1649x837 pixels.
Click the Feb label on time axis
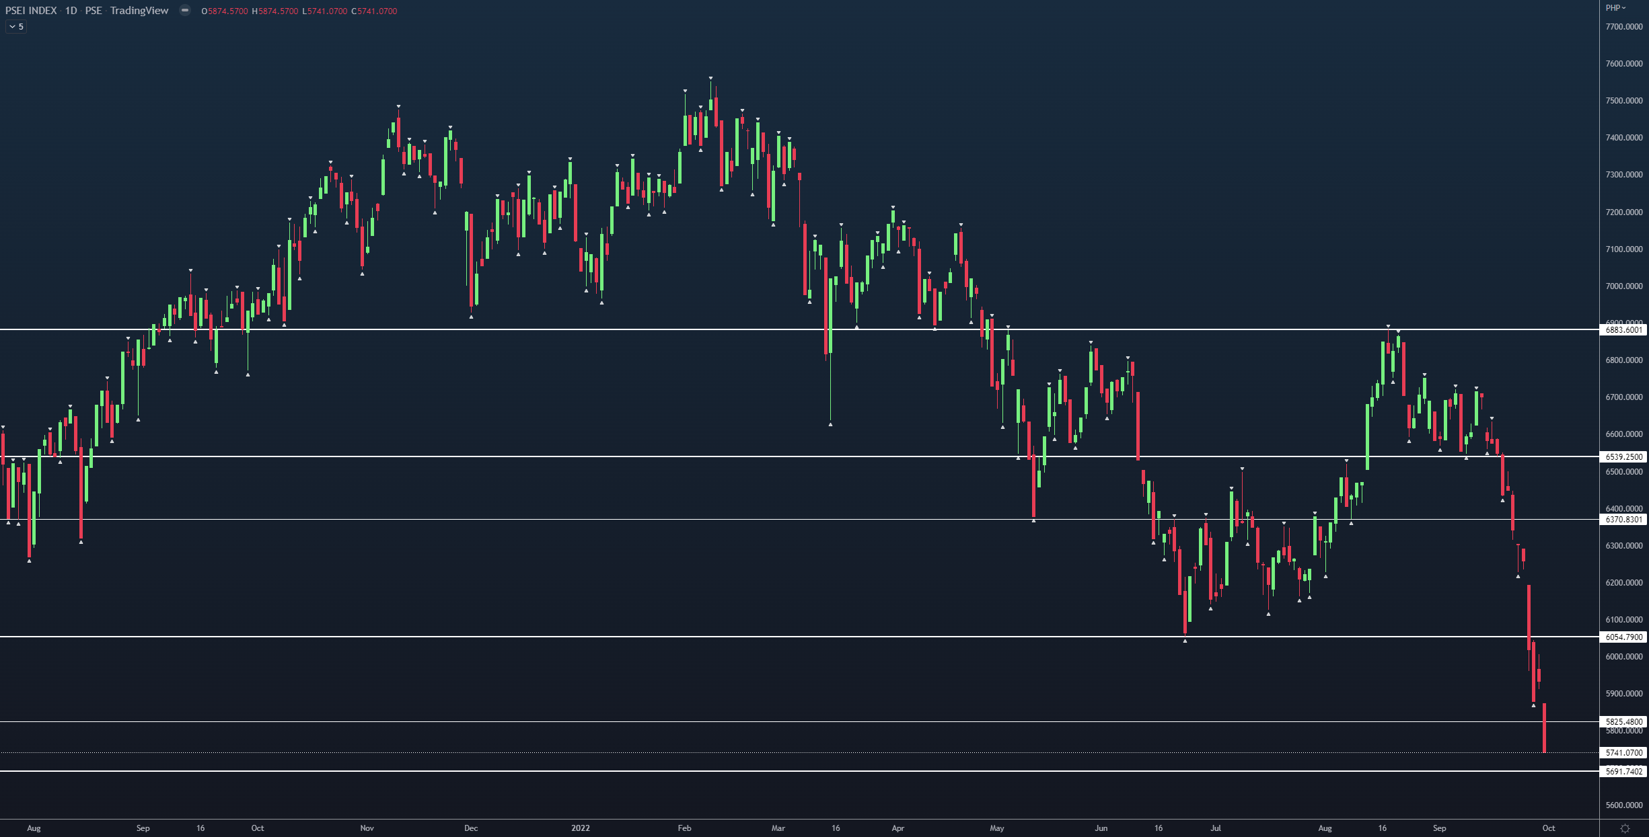[684, 828]
